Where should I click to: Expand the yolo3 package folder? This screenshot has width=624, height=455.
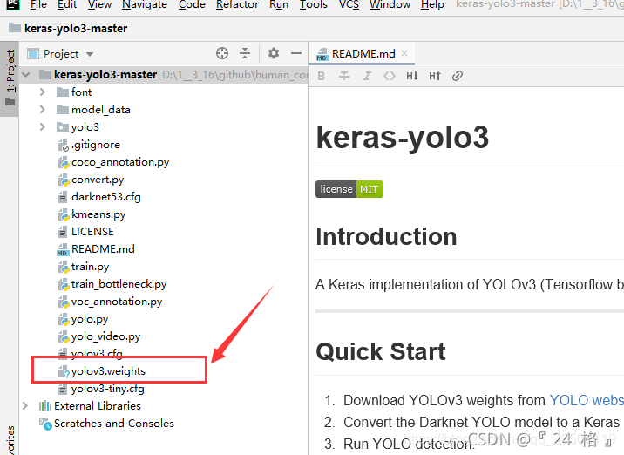tap(43, 127)
